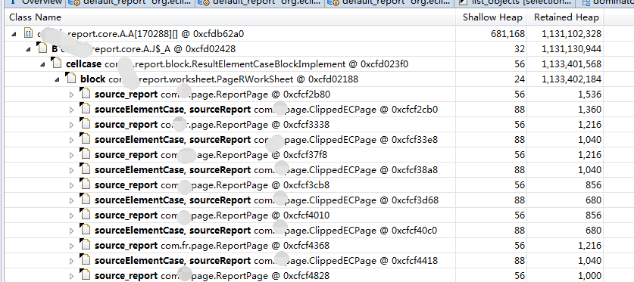This screenshot has height=282, width=634.
Task: Click object icon of ReportPage @ 0xcfcf4368
Action: pyautogui.click(x=85, y=245)
